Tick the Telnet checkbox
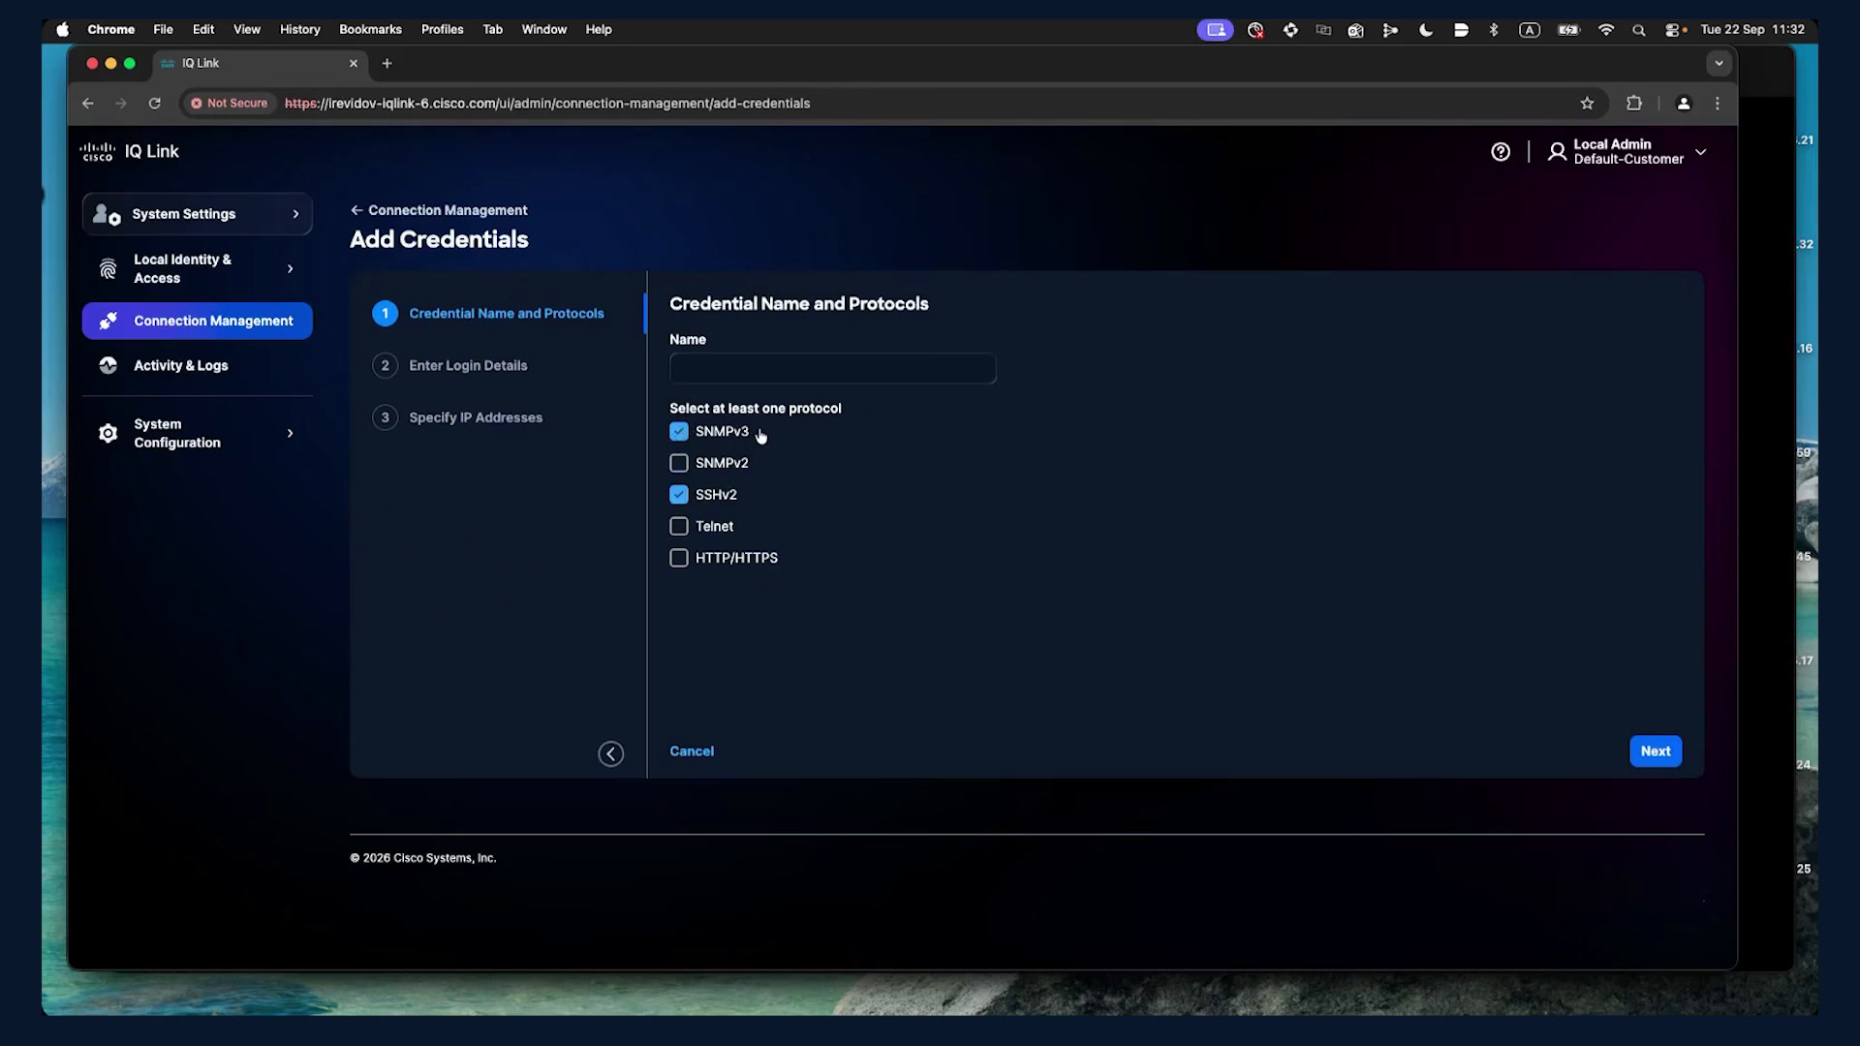 coord(678,526)
